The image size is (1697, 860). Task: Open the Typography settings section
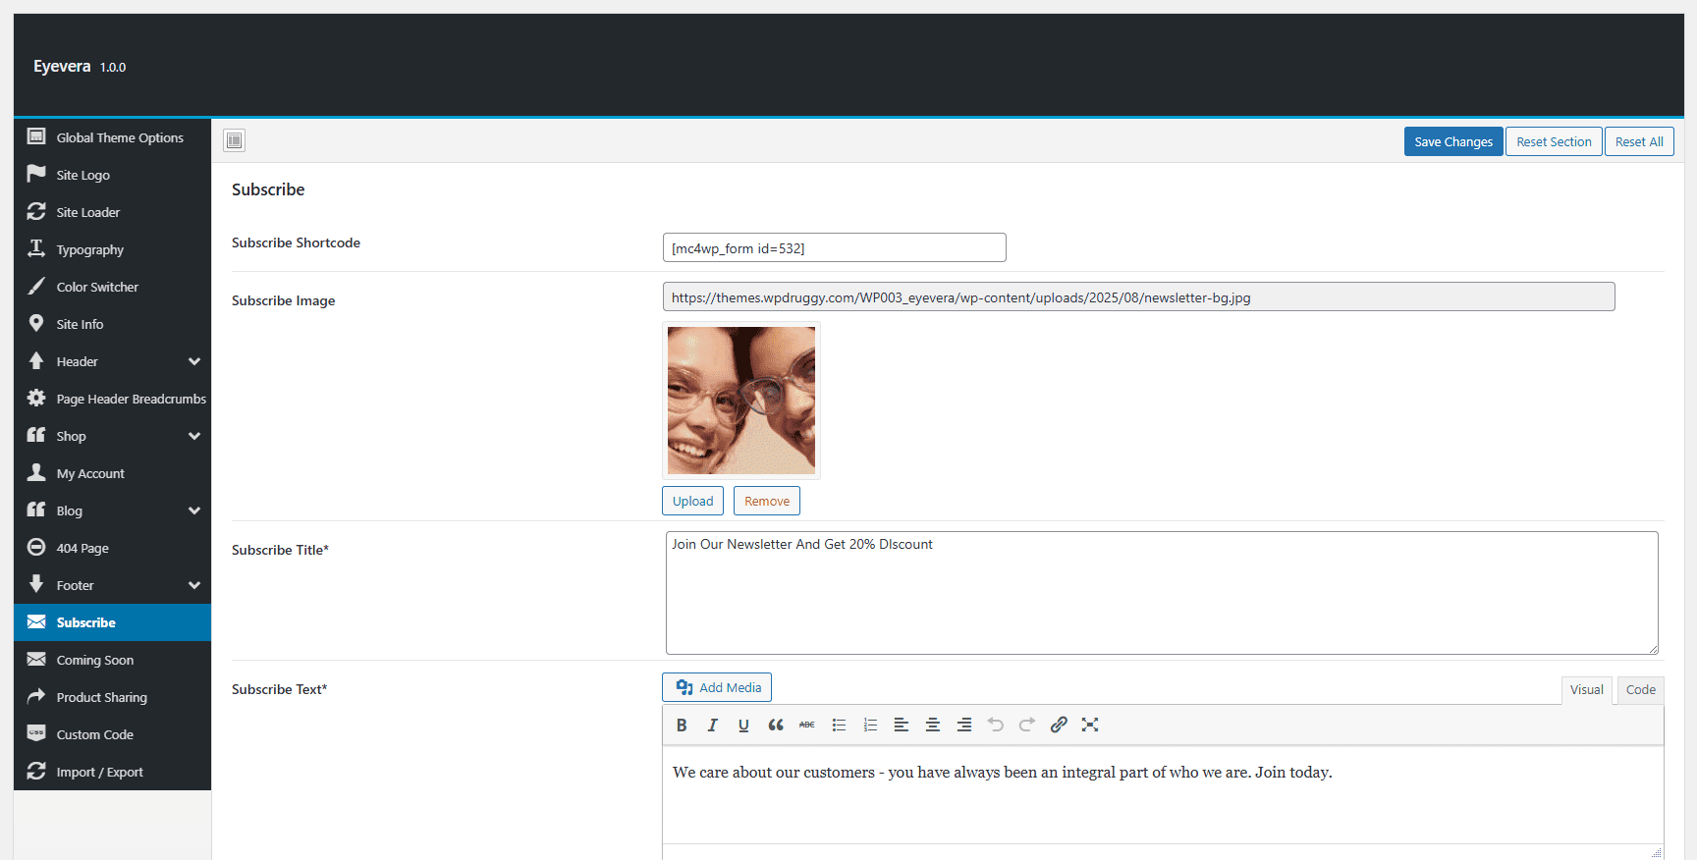(x=112, y=249)
